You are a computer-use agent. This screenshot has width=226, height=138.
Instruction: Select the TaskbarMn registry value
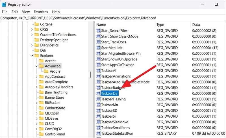pyautogui.click(x=110, y=105)
